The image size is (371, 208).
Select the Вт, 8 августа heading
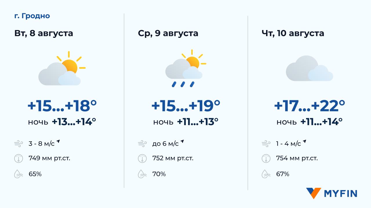[43, 33]
